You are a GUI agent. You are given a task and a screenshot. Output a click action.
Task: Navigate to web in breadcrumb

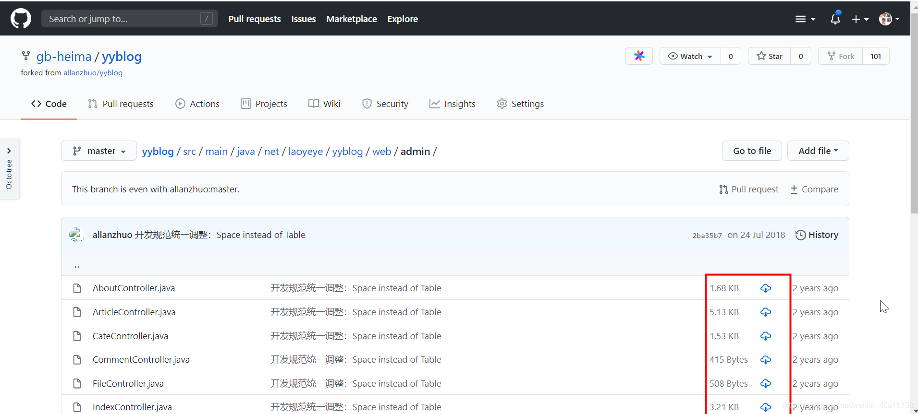click(382, 152)
